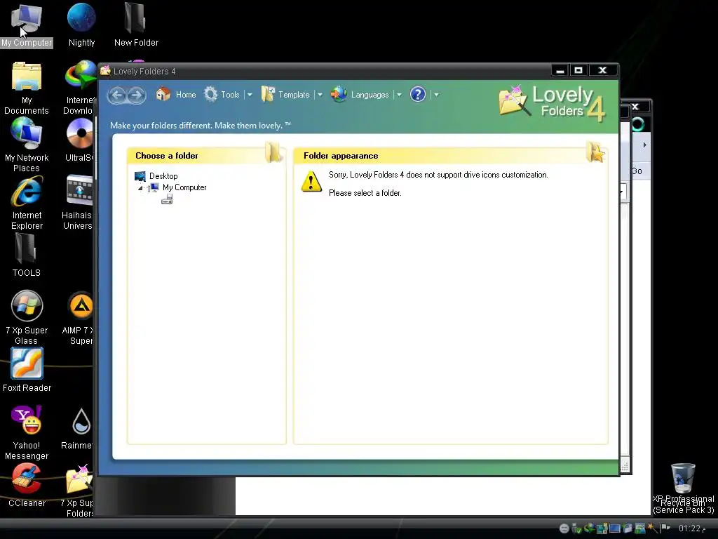Screen dimensions: 718x539
Task: Select the My Network Places desktop icon
Action: (x=27, y=145)
